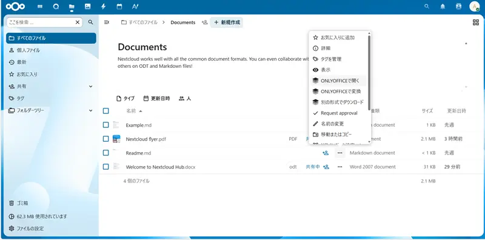The width and height of the screenshot is (485, 240).
Task: Open the Files app icon in header
Action: pyautogui.click(x=72, y=7)
